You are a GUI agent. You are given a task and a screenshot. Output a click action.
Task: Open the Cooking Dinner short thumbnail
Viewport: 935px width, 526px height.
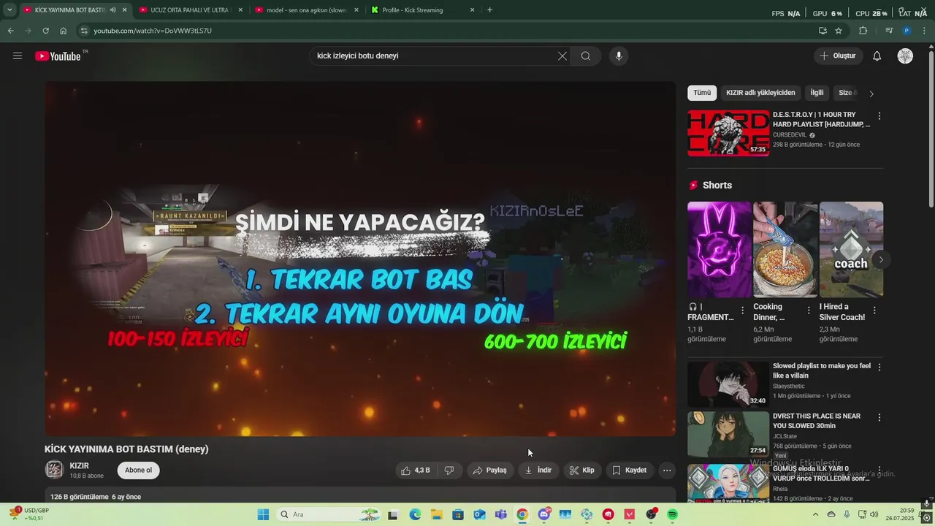point(785,249)
